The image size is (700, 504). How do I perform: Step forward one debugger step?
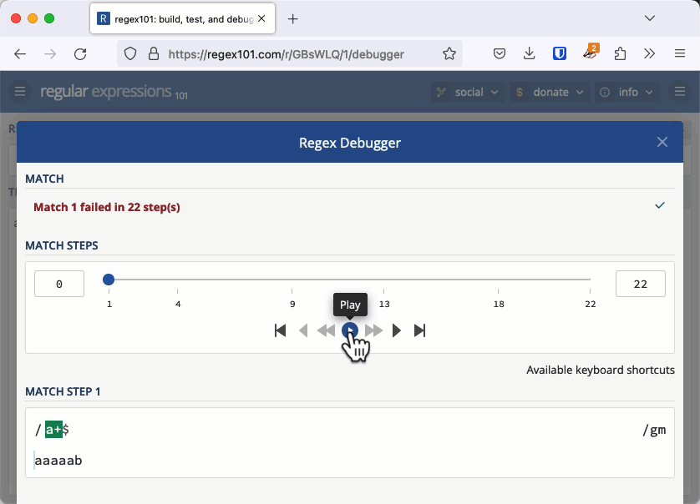click(x=397, y=330)
